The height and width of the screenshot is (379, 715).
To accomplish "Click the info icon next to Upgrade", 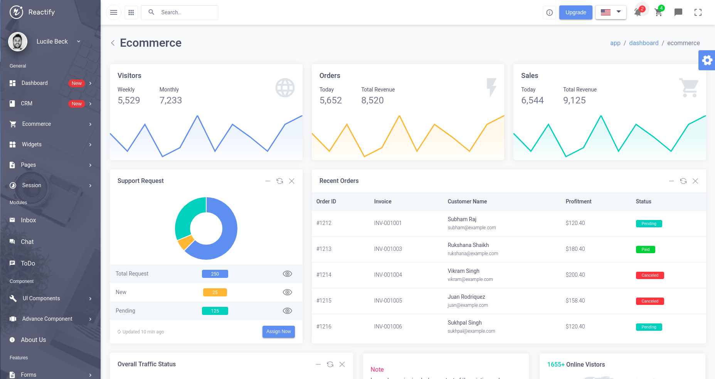I will click(x=549, y=12).
